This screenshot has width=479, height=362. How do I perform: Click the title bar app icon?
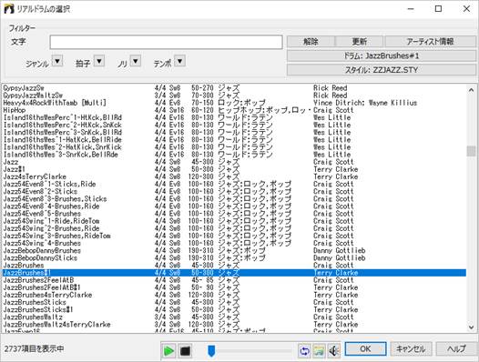[9, 9]
